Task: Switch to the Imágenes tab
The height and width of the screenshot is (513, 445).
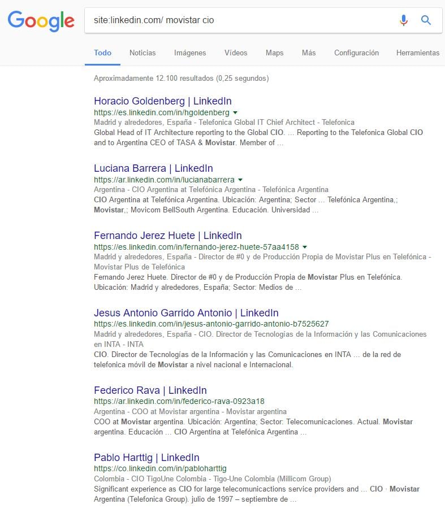Action: click(190, 53)
